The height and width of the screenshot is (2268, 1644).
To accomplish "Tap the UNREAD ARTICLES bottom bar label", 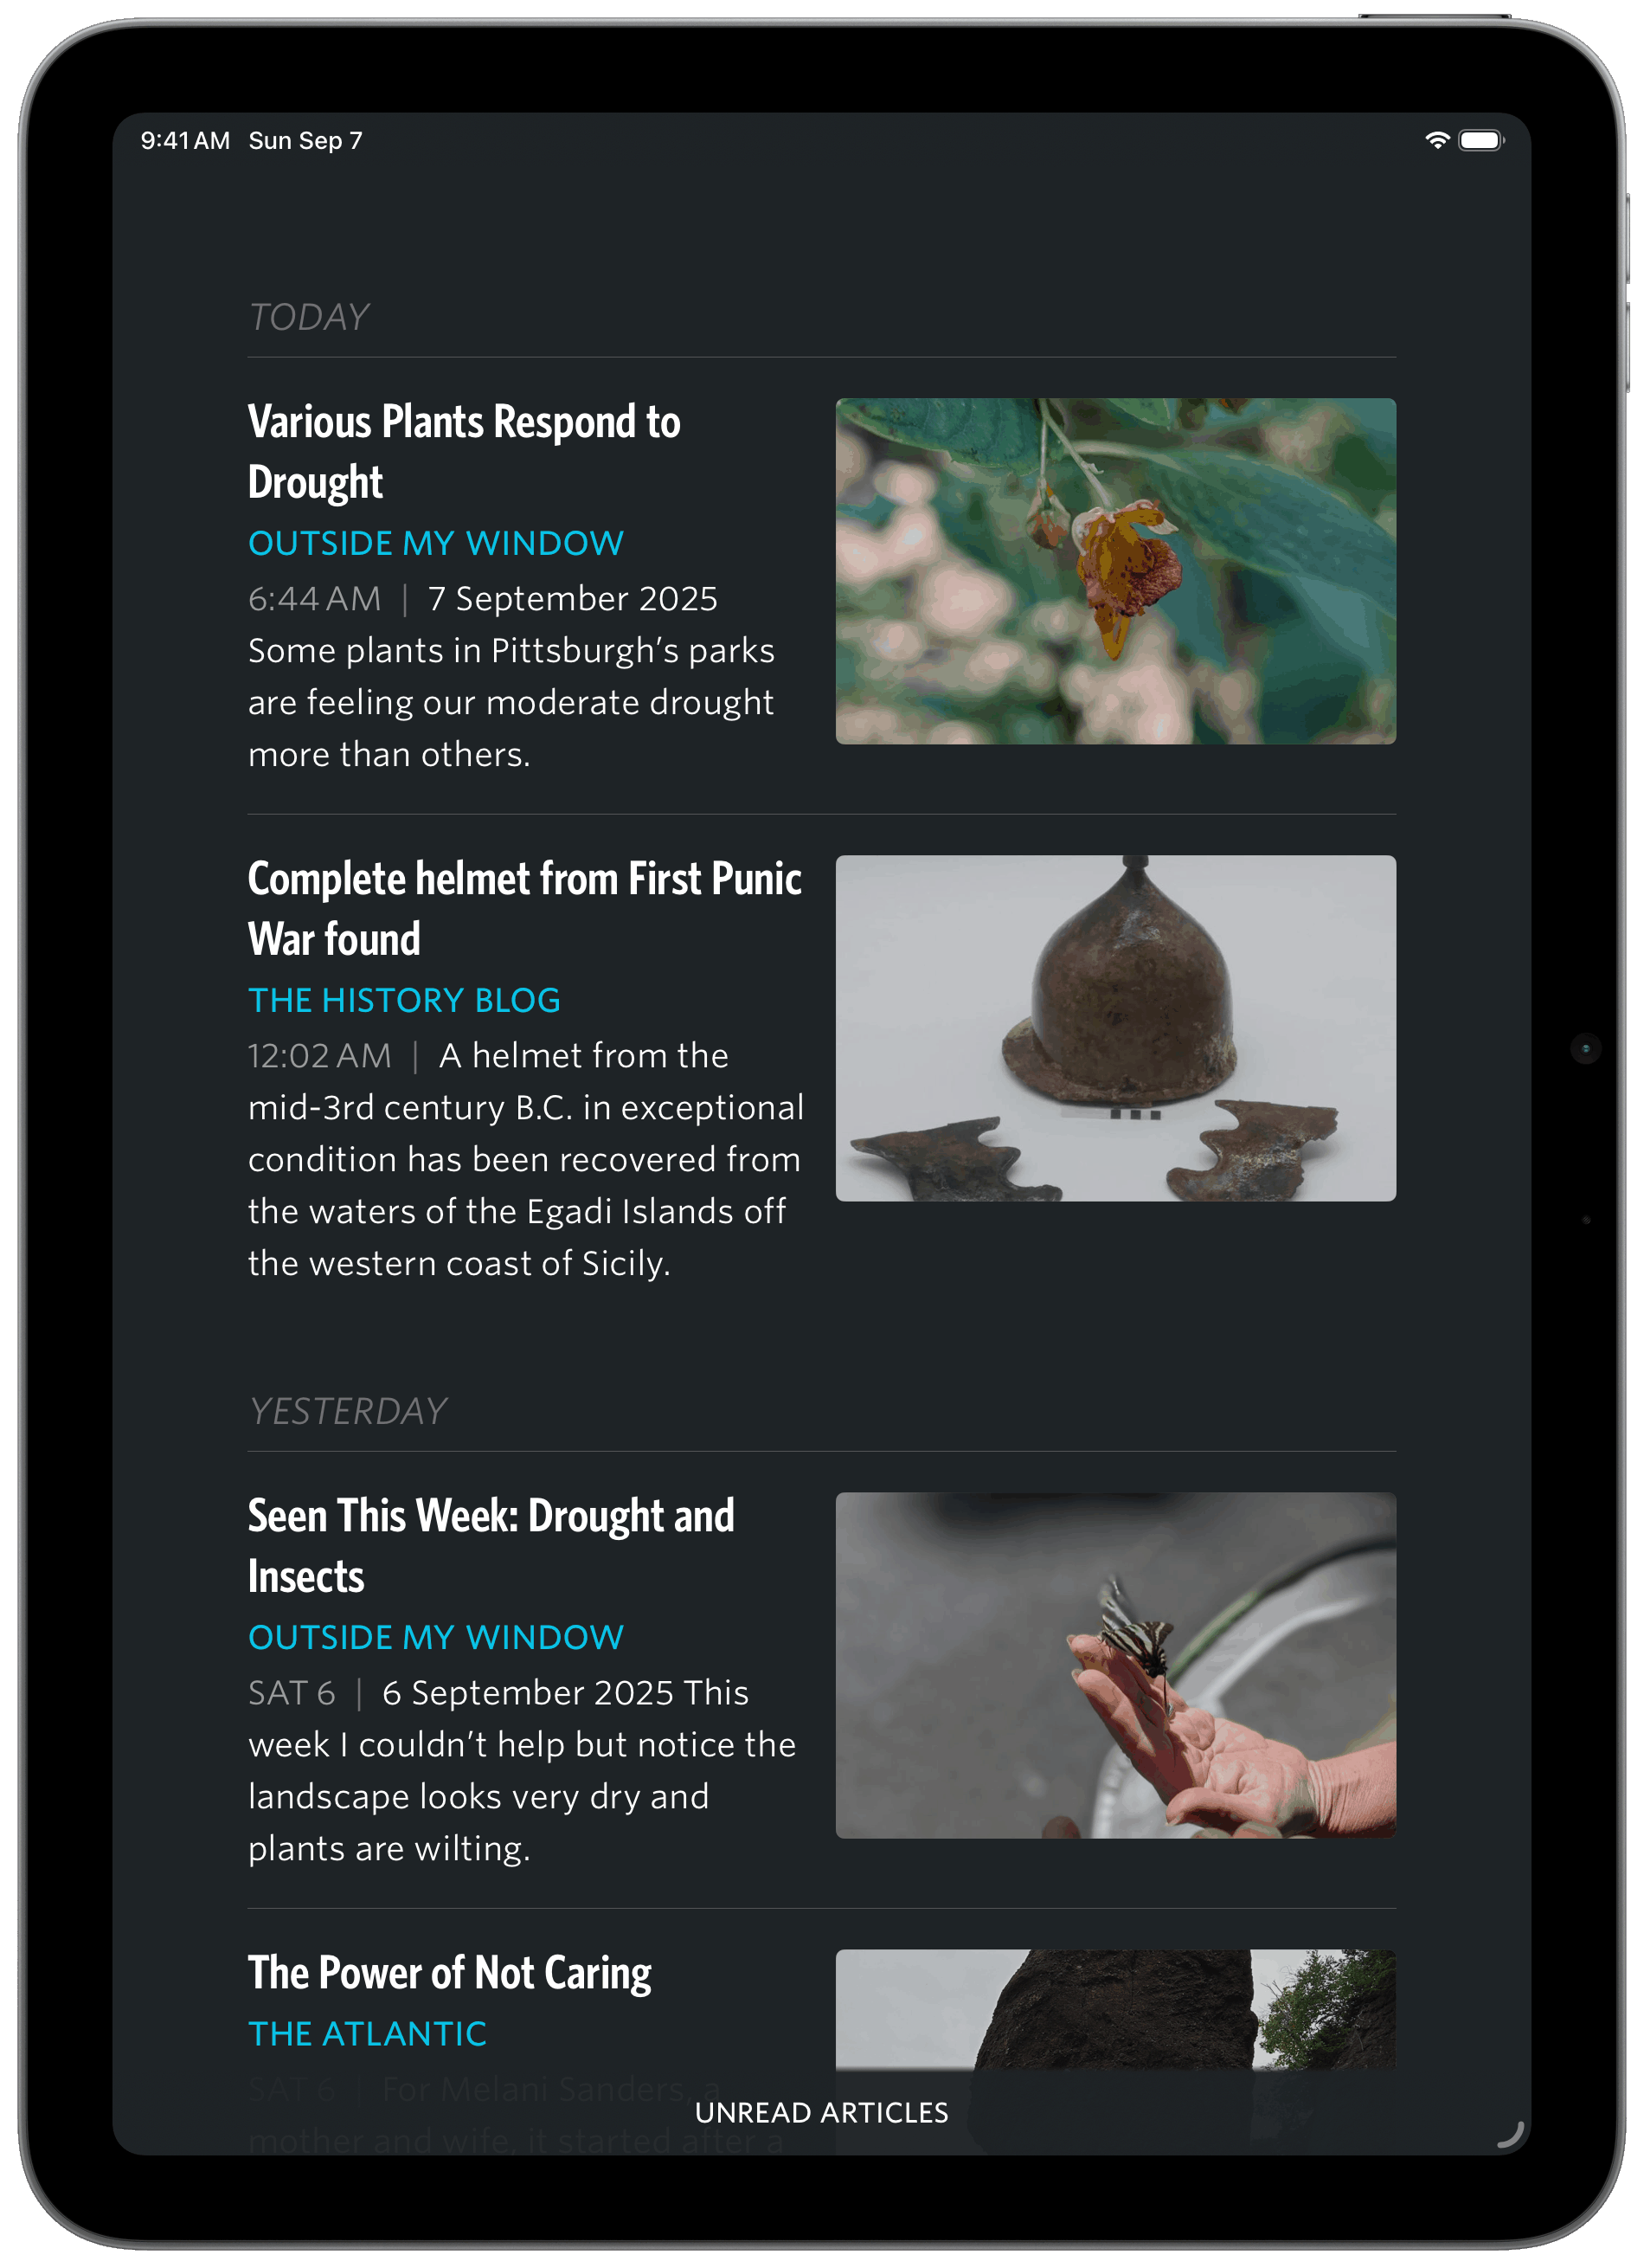I will click(x=821, y=2112).
